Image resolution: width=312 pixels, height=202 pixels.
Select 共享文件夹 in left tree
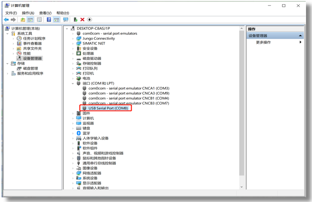(x=33, y=48)
